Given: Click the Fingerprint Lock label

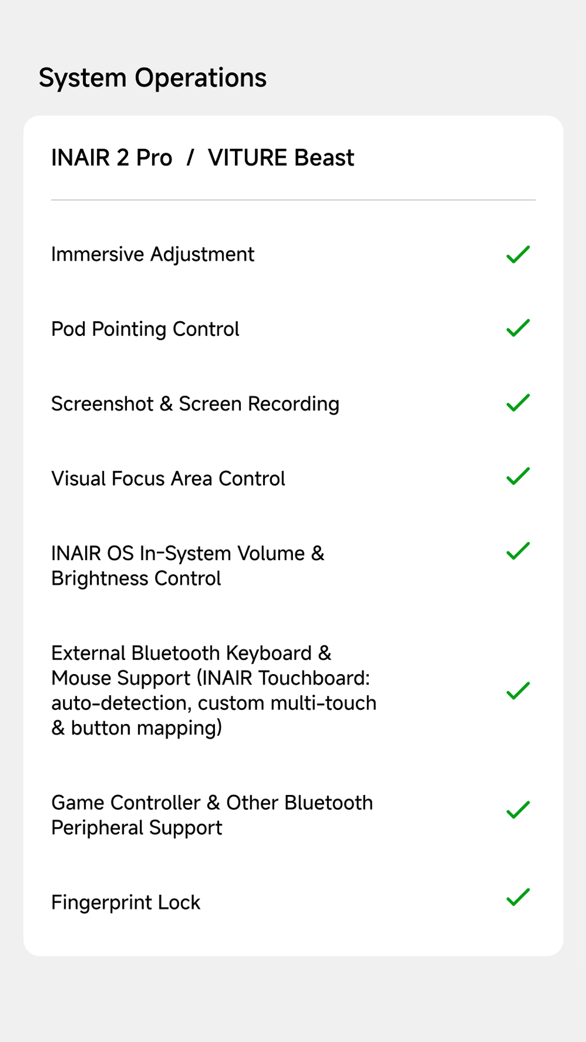Looking at the screenshot, I should pyautogui.click(x=126, y=903).
